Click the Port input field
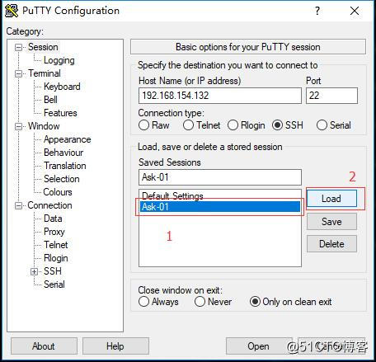The image size is (376, 362). tap(331, 96)
